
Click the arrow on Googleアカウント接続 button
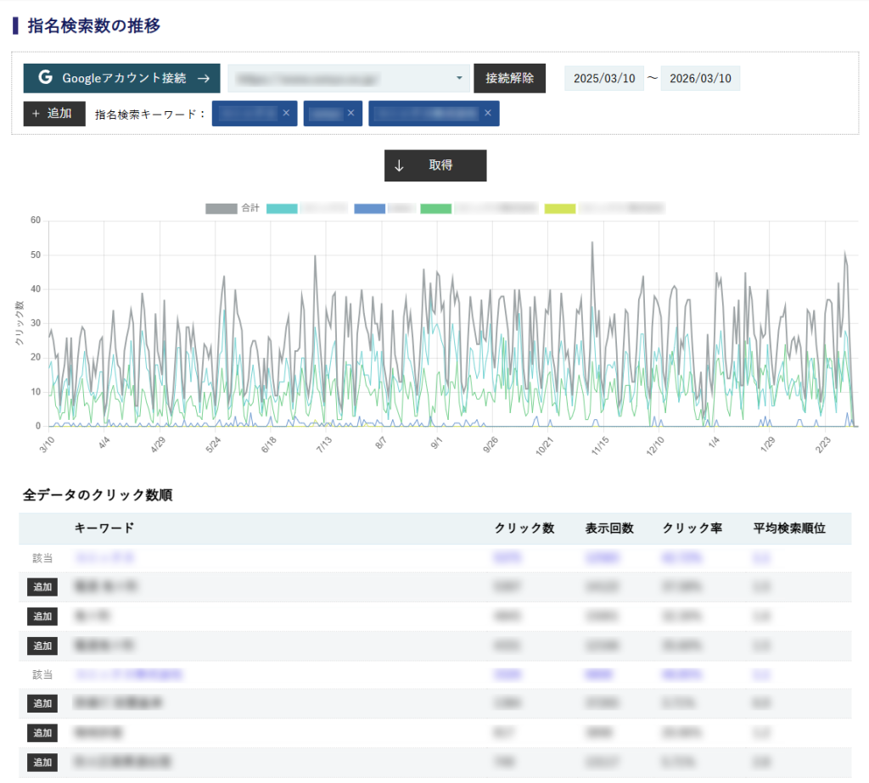click(x=203, y=78)
